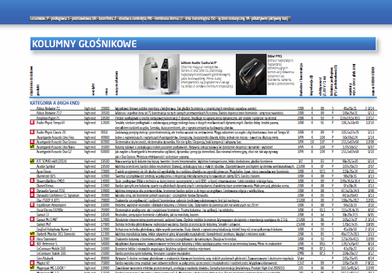Select price 9950 in Audio Physic Classic 20 row
Screen dimensions: 392x273
click(x=104, y=132)
